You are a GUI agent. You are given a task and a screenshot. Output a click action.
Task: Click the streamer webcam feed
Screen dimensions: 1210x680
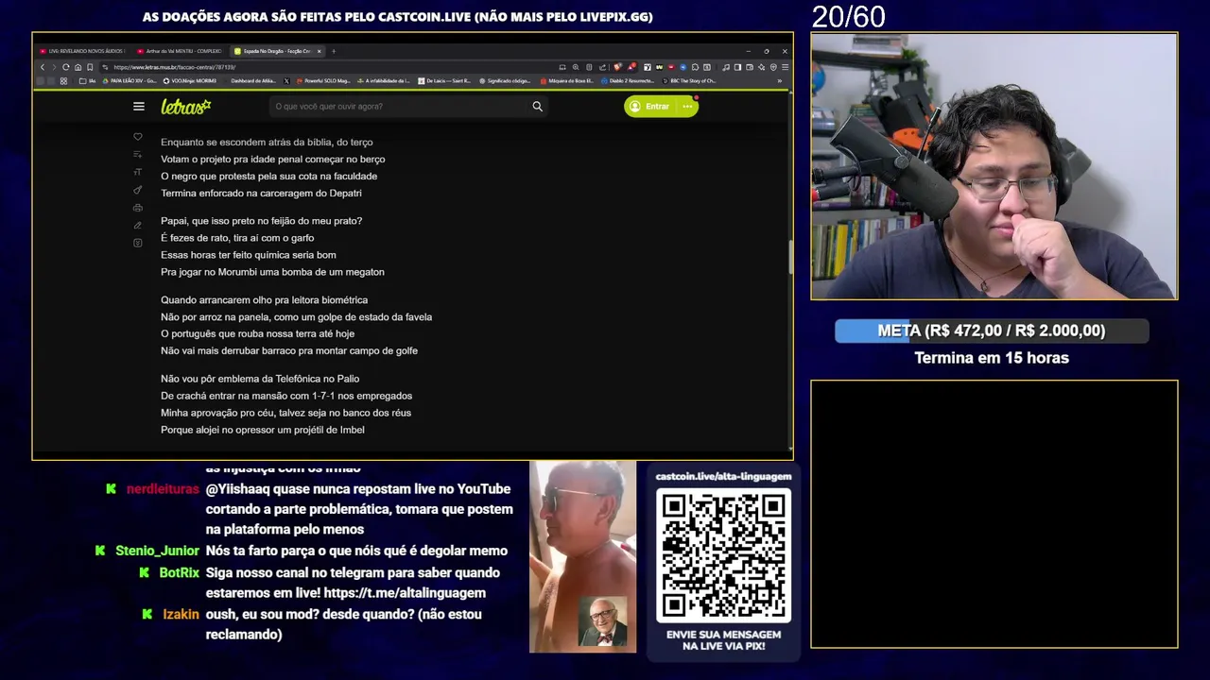994,166
